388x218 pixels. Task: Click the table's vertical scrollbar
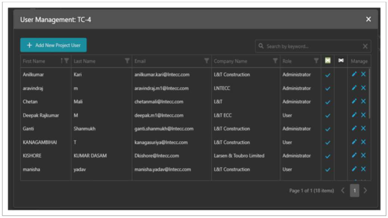pyautogui.click(x=369, y=93)
